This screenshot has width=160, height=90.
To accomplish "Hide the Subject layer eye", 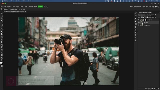I will pyautogui.click(x=139, y=20).
